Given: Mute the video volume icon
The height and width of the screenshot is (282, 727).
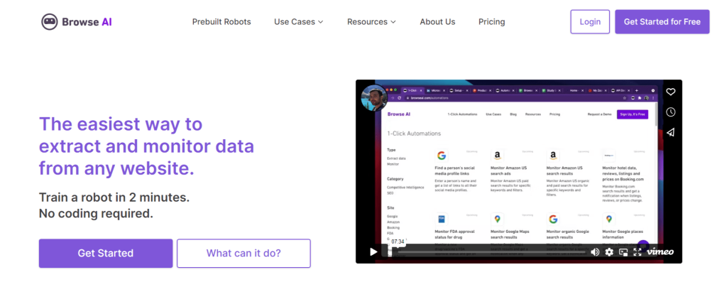Looking at the screenshot, I should click(595, 252).
